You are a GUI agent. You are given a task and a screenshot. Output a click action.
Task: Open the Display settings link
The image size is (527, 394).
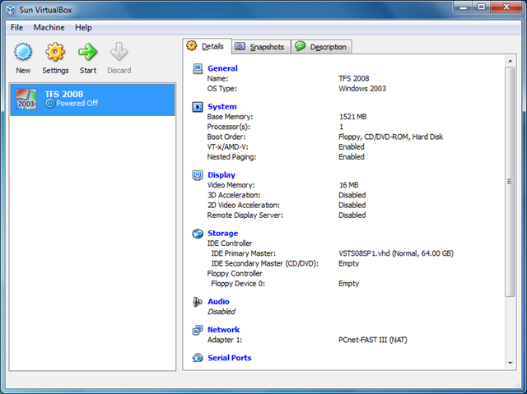coord(222,175)
